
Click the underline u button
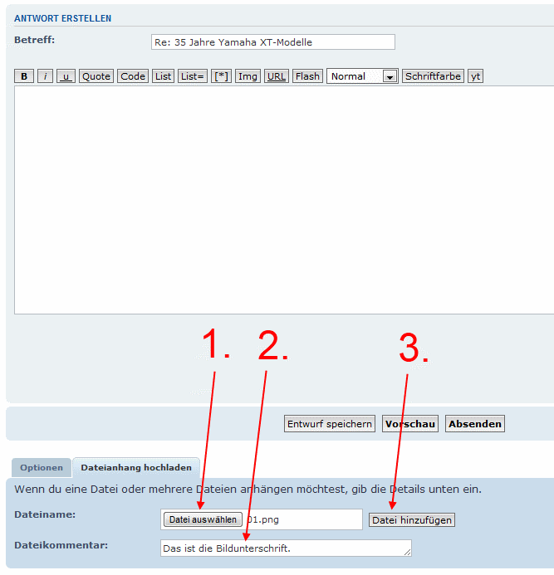66,76
